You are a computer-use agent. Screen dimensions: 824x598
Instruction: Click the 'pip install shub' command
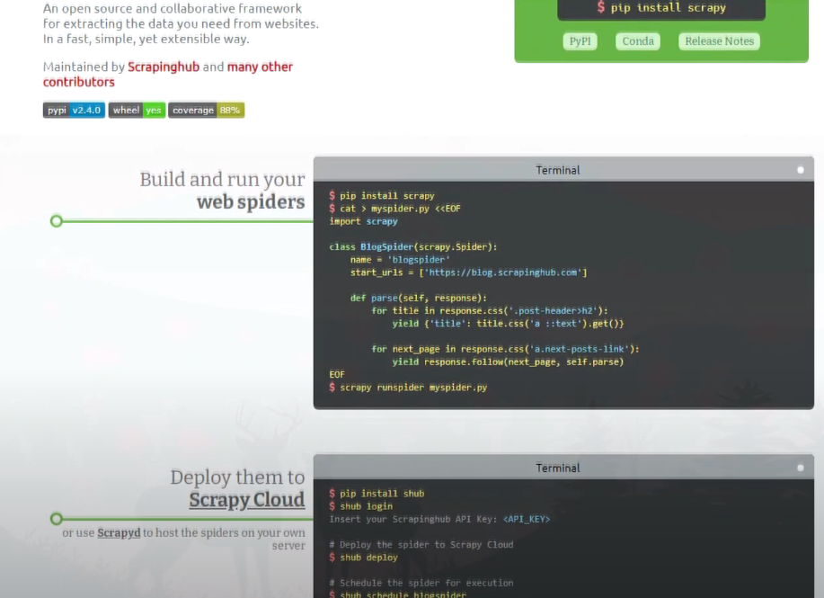(x=377, y=494)
